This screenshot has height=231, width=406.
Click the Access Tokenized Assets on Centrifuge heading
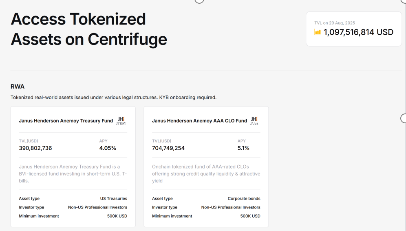89,29
